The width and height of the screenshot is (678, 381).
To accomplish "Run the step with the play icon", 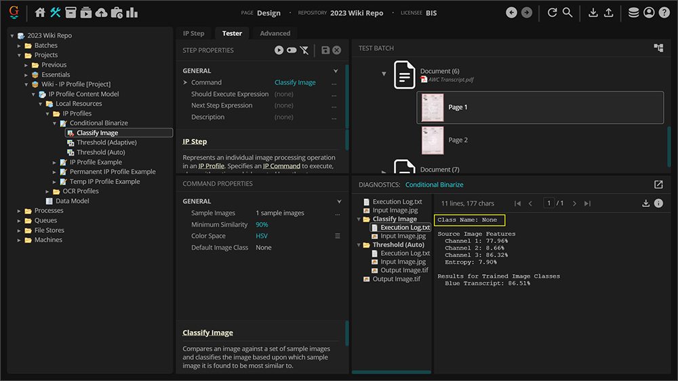I will point(279,50).
